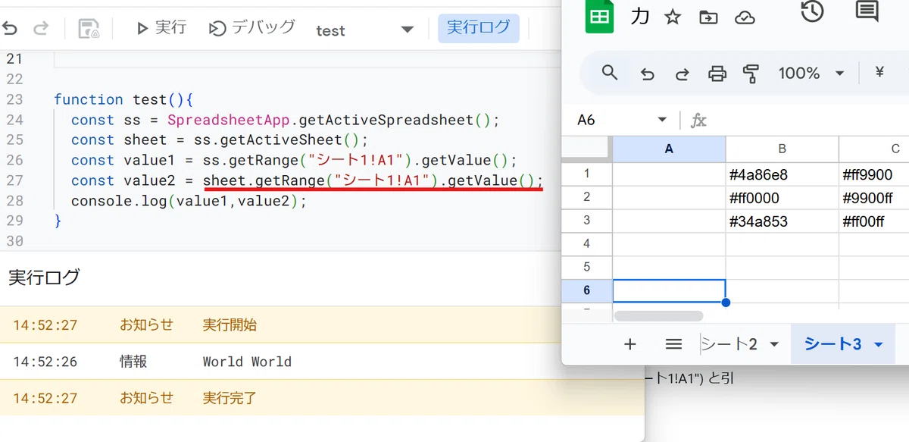Select cell B2 containing #ff0000

782,198
